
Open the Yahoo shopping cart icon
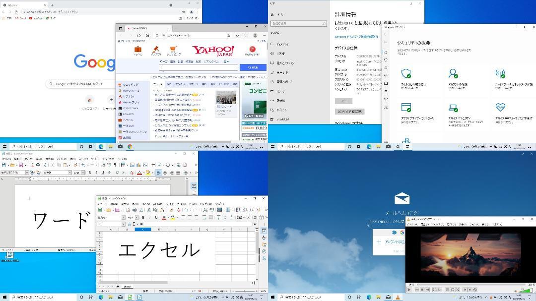pyautogui.click(x=174, y=51)
